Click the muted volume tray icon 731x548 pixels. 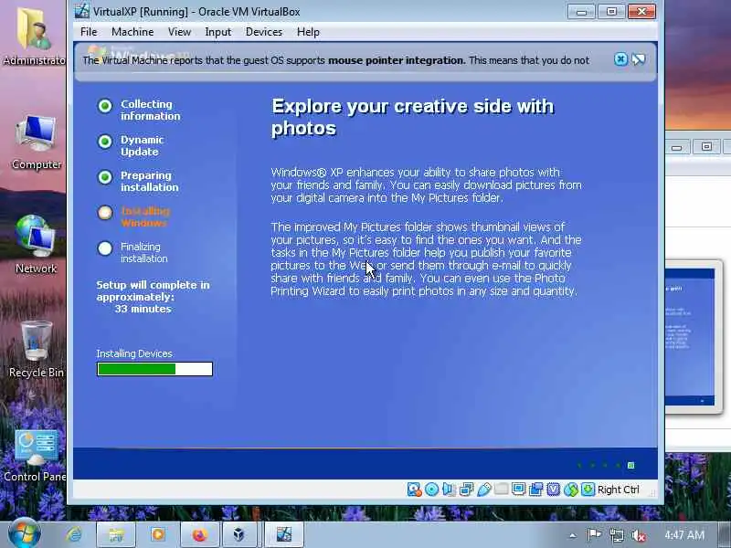[x=638, y=535]
